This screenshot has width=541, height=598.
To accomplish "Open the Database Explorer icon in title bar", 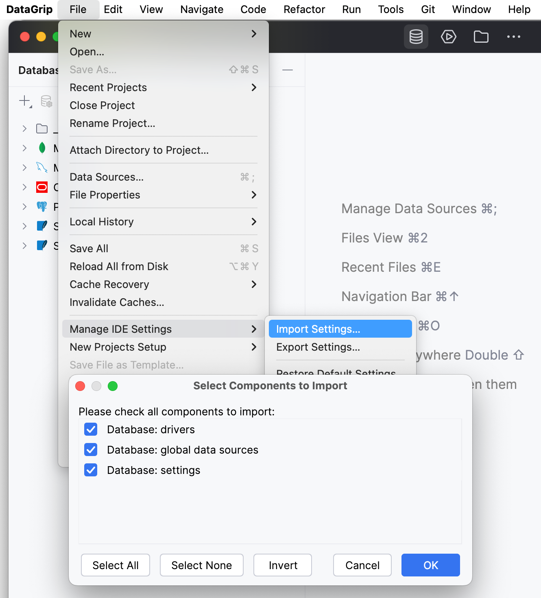I will point(416,37).
